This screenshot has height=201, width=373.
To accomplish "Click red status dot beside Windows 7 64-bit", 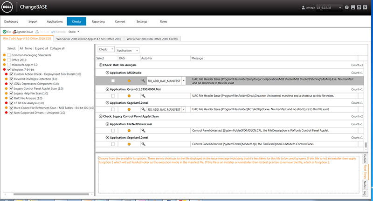I will pyautogui.click(x=4, y=69).
